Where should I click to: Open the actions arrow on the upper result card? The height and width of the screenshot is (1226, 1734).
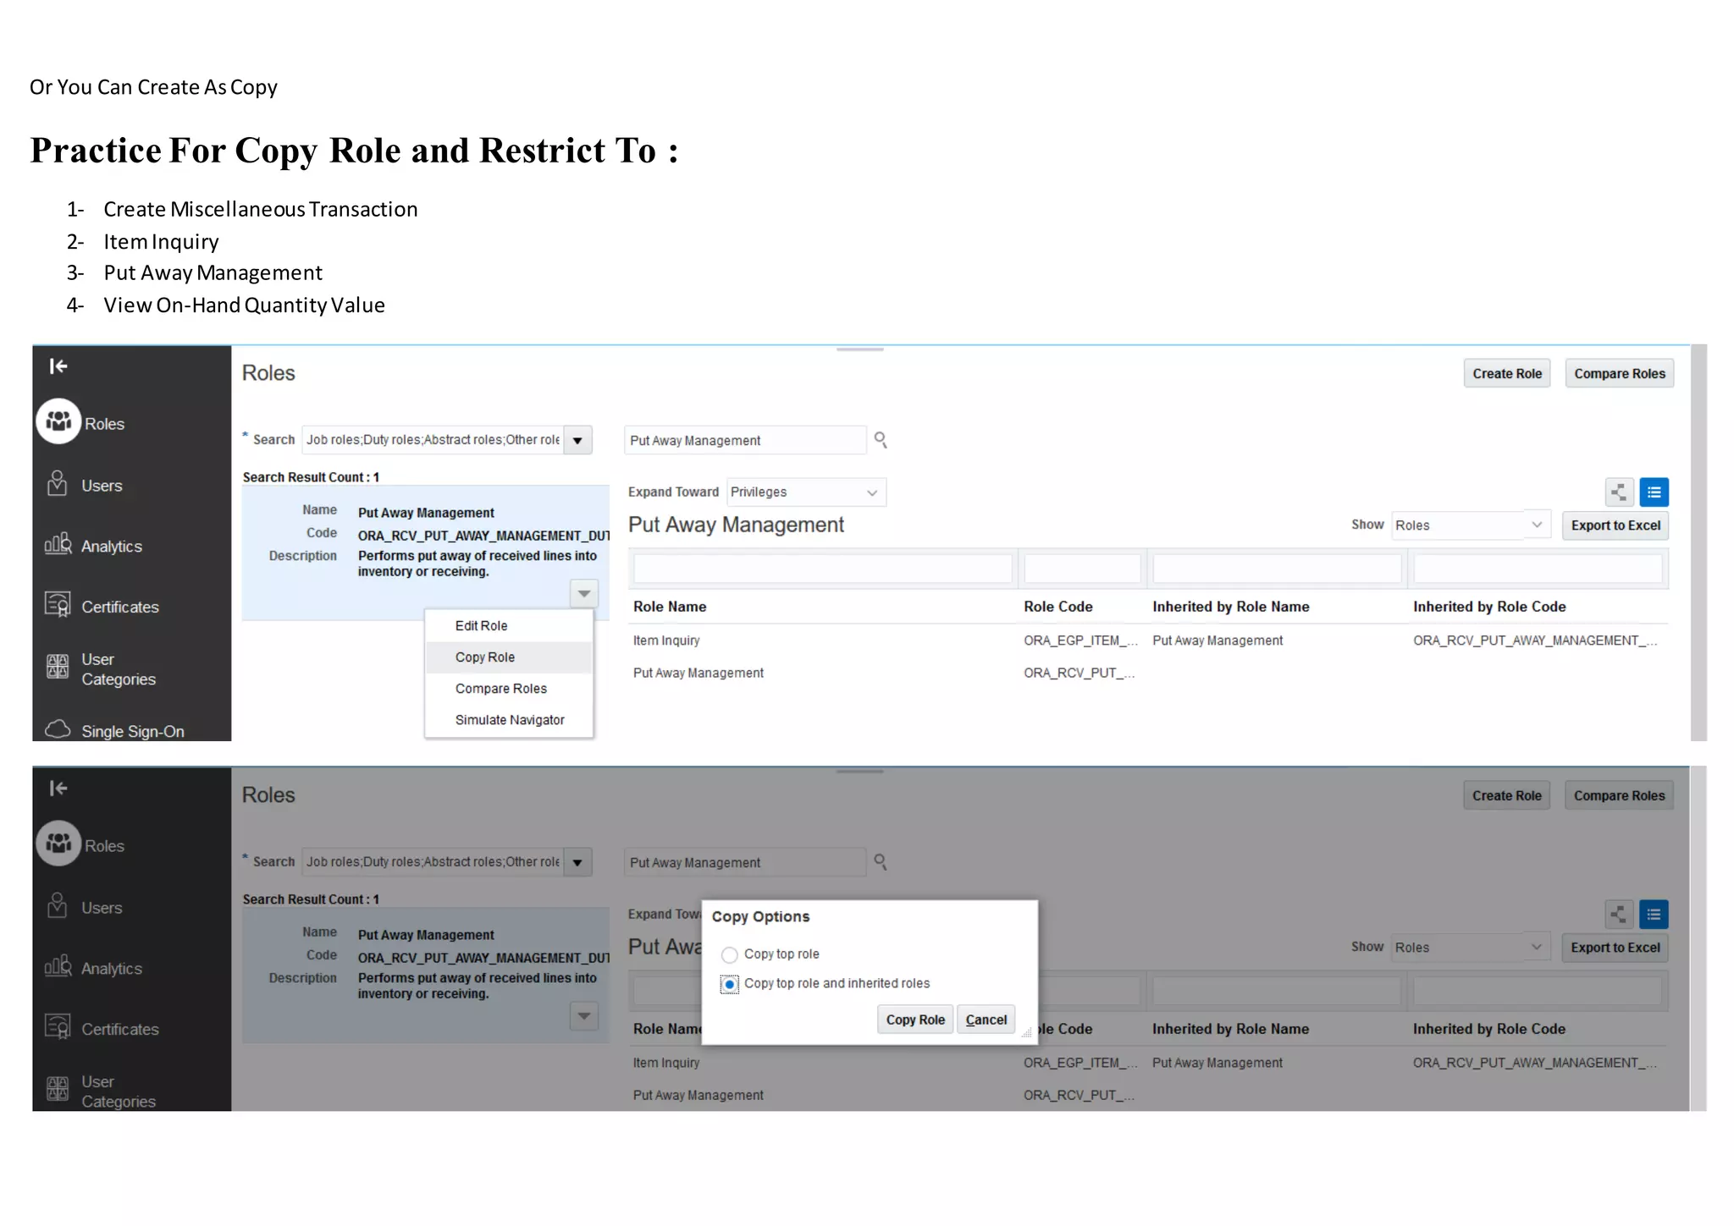pyautogui.click(x=584, y=594)
